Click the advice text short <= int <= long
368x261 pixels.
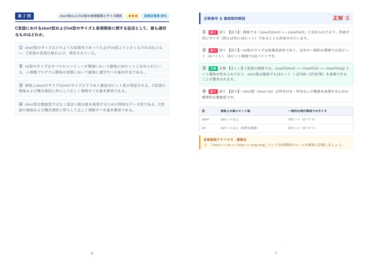click(277, 145)
